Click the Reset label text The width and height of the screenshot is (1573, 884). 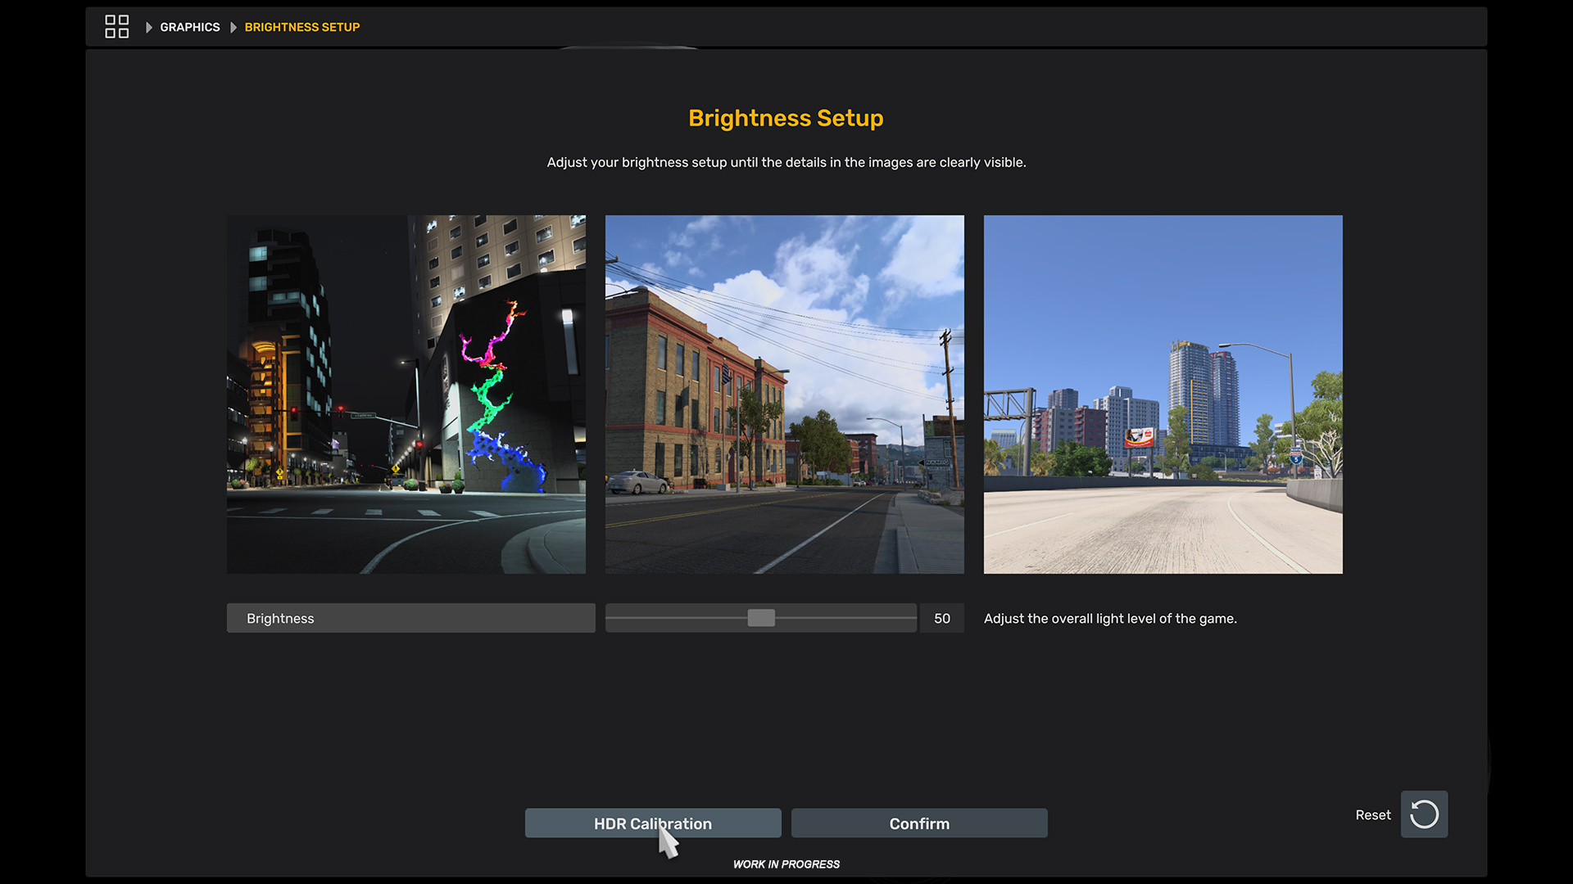[1373, 814]
